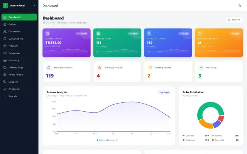Click the red Cancelled donut segment

[221, 119]
